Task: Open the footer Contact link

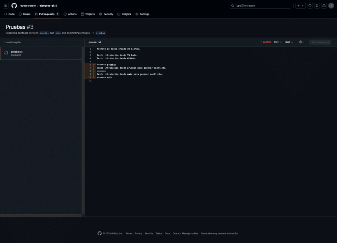Action: pos(177,233)
